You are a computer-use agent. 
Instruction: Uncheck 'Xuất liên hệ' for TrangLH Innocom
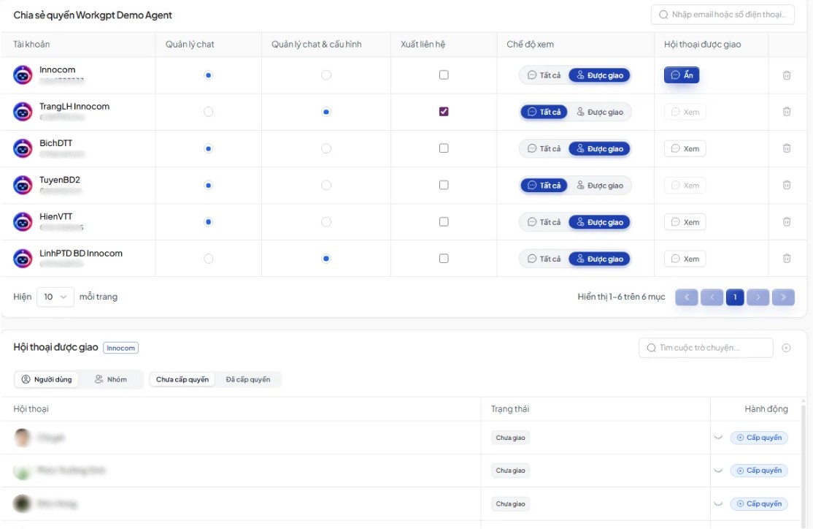point(444,112)
